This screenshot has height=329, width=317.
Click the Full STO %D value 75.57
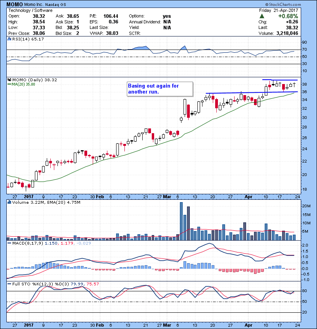92,284
